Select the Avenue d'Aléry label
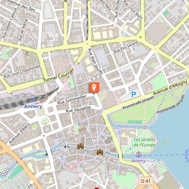The width and height of the screenshot is (189, 189). coord(19,133)
